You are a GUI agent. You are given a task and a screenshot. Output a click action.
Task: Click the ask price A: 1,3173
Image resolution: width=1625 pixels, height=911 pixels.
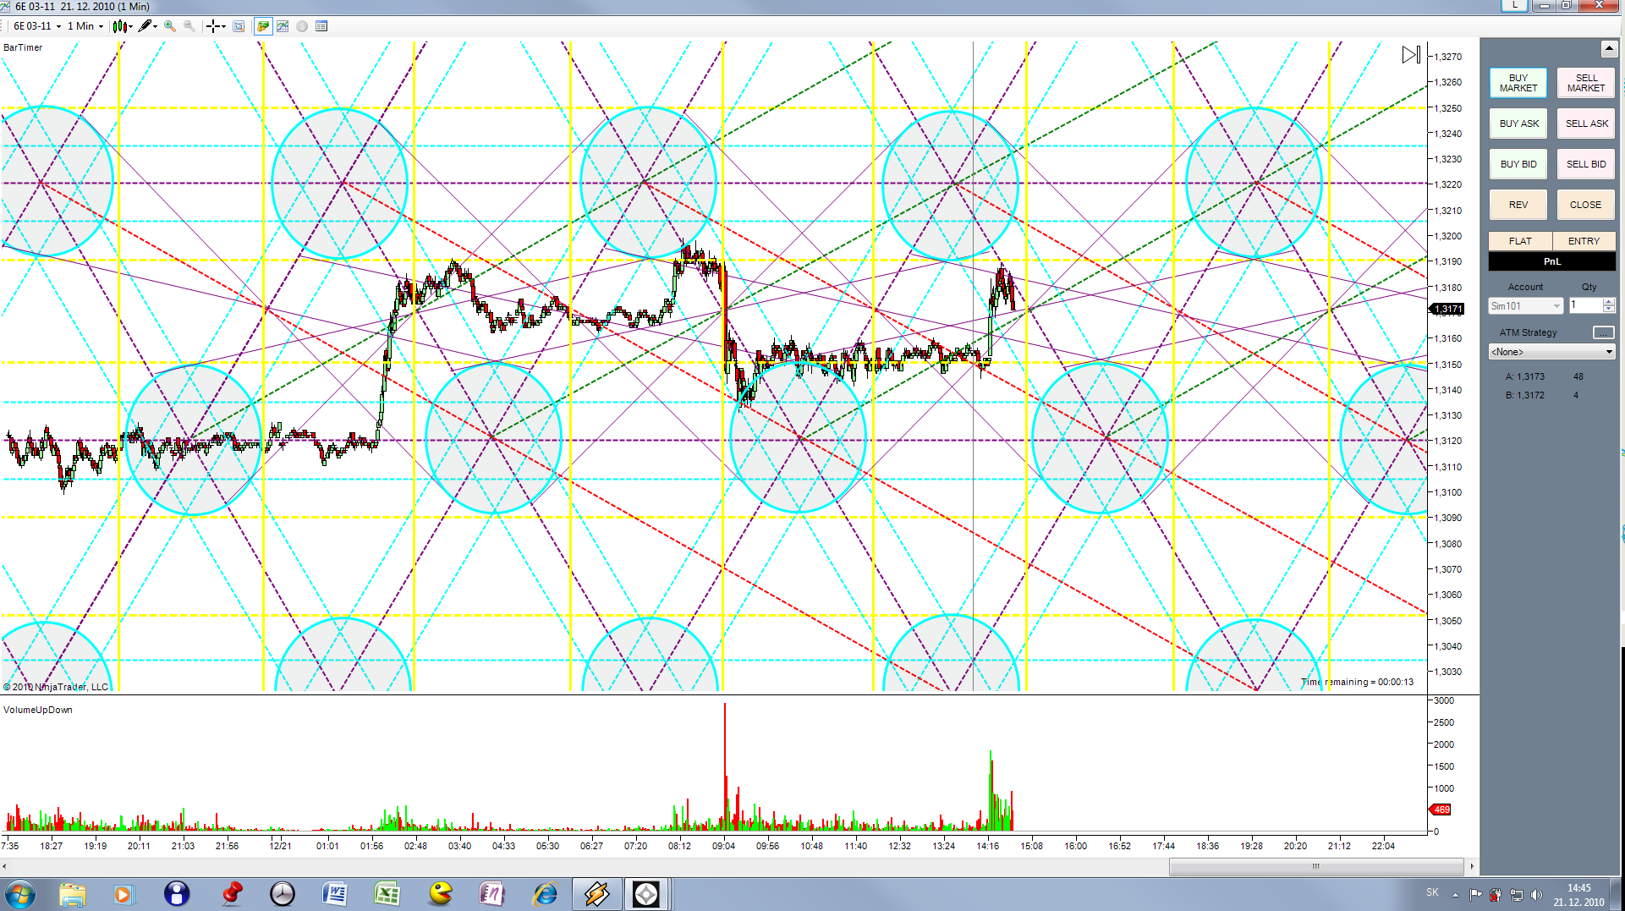tap(1525, 376)
